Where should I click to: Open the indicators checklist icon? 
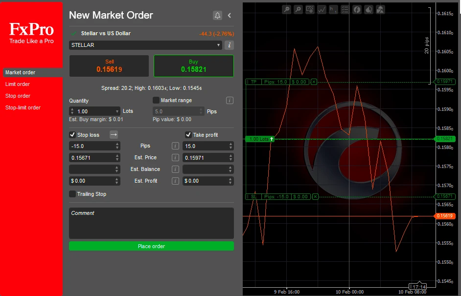[x=345, y=9]
